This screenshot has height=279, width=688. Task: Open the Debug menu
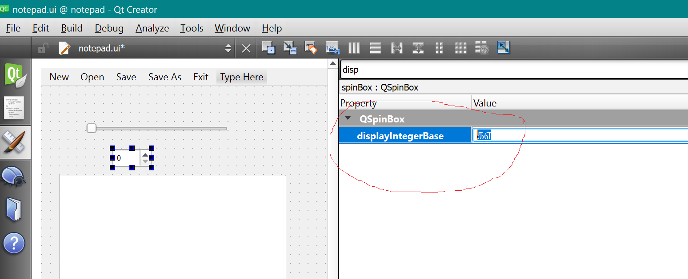109,28
